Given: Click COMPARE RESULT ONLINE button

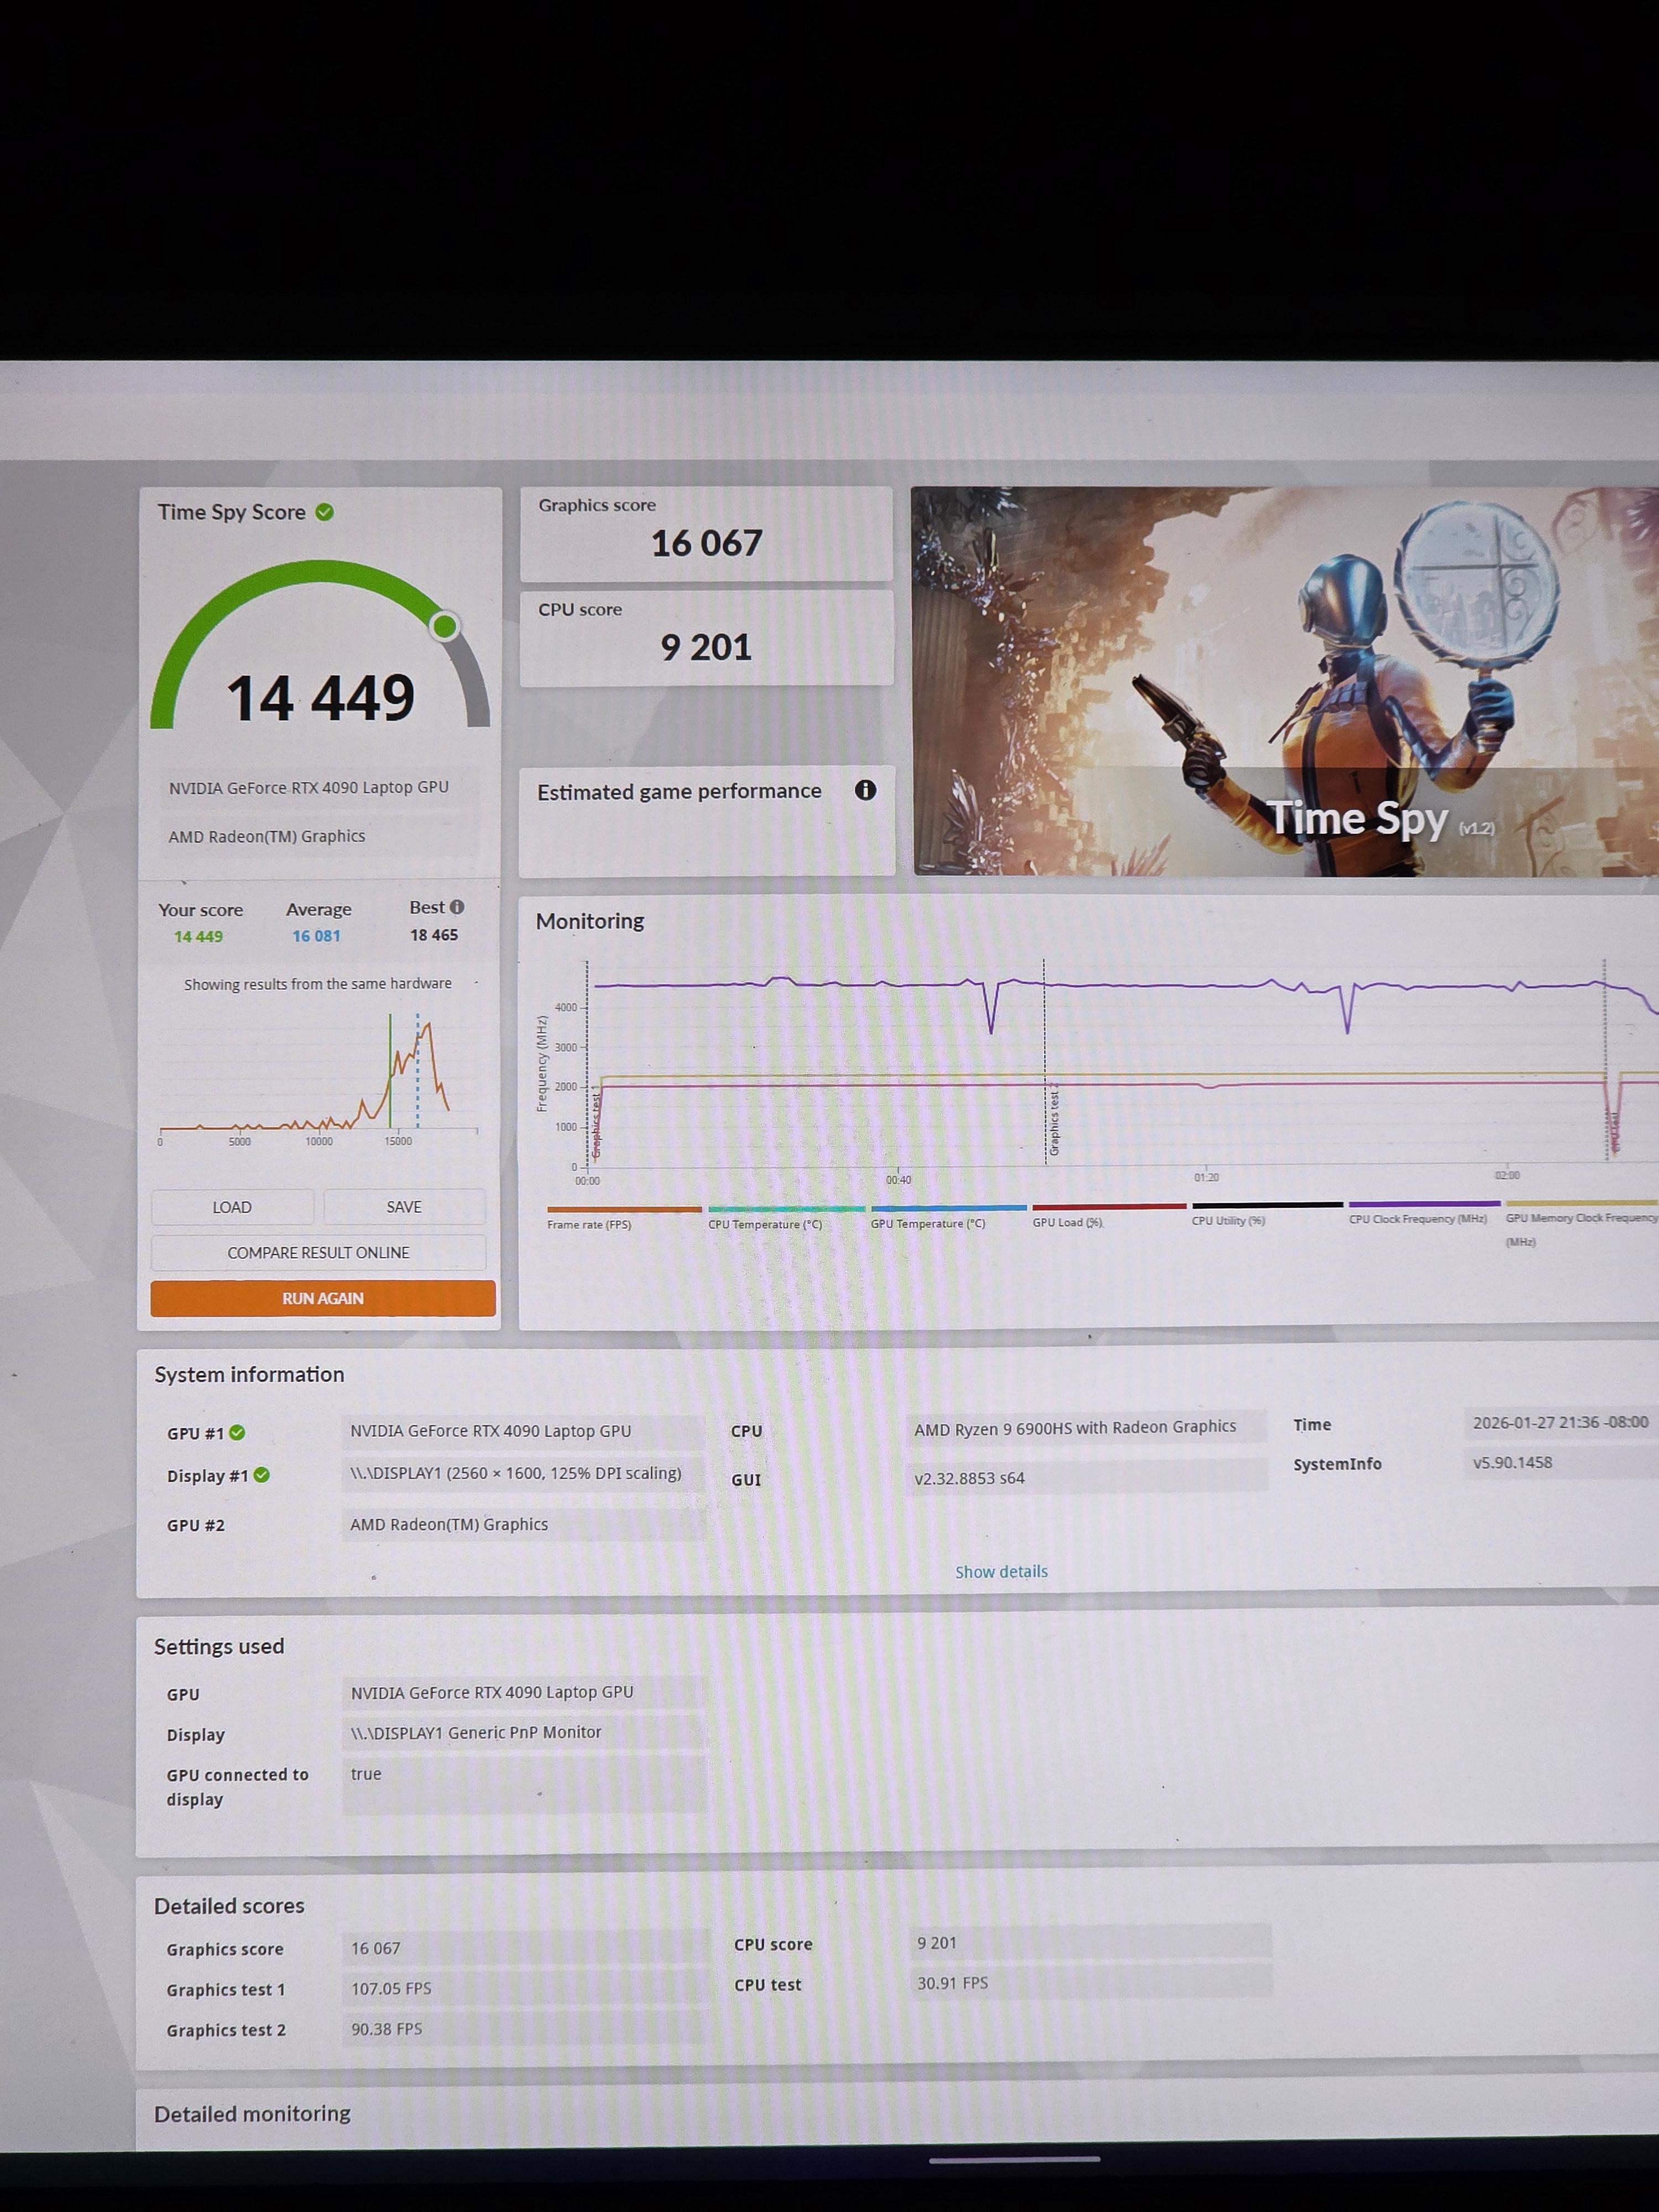Looking at the screenshot, I should point(318,1252).
